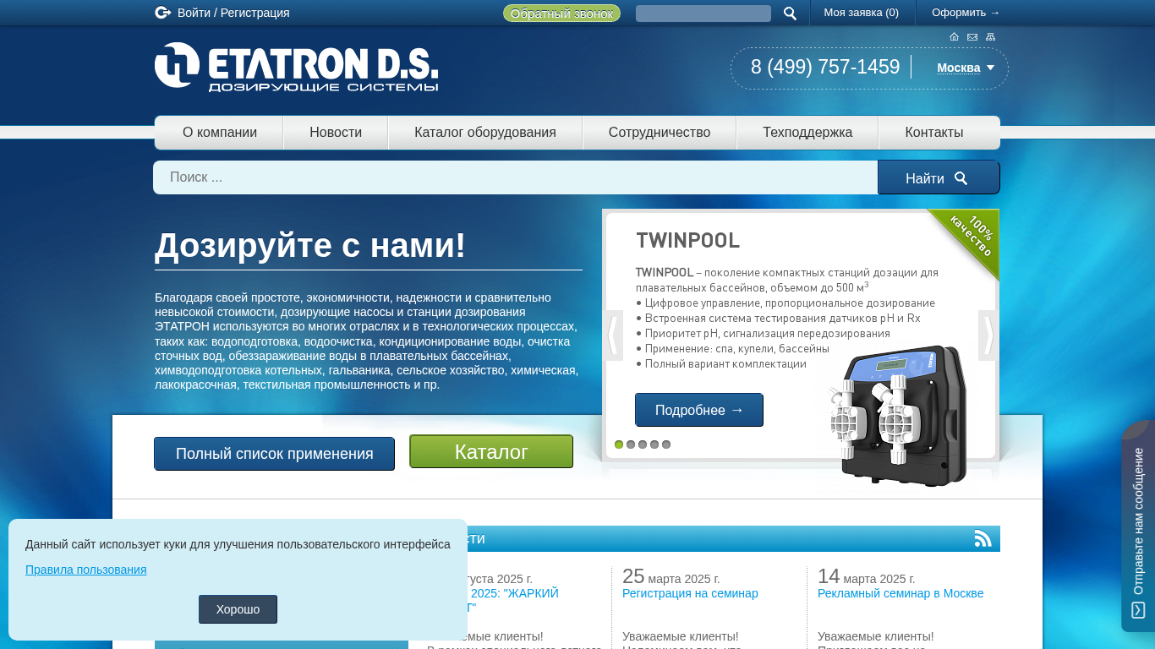Click the 25 марта 2025 г. date

click(671, 577)
